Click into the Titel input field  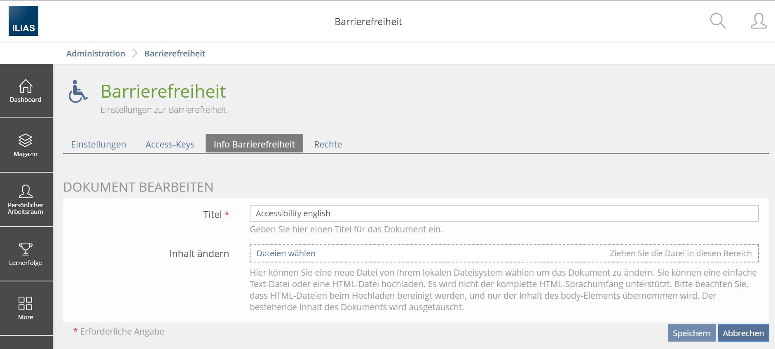(x=504, y=213)
